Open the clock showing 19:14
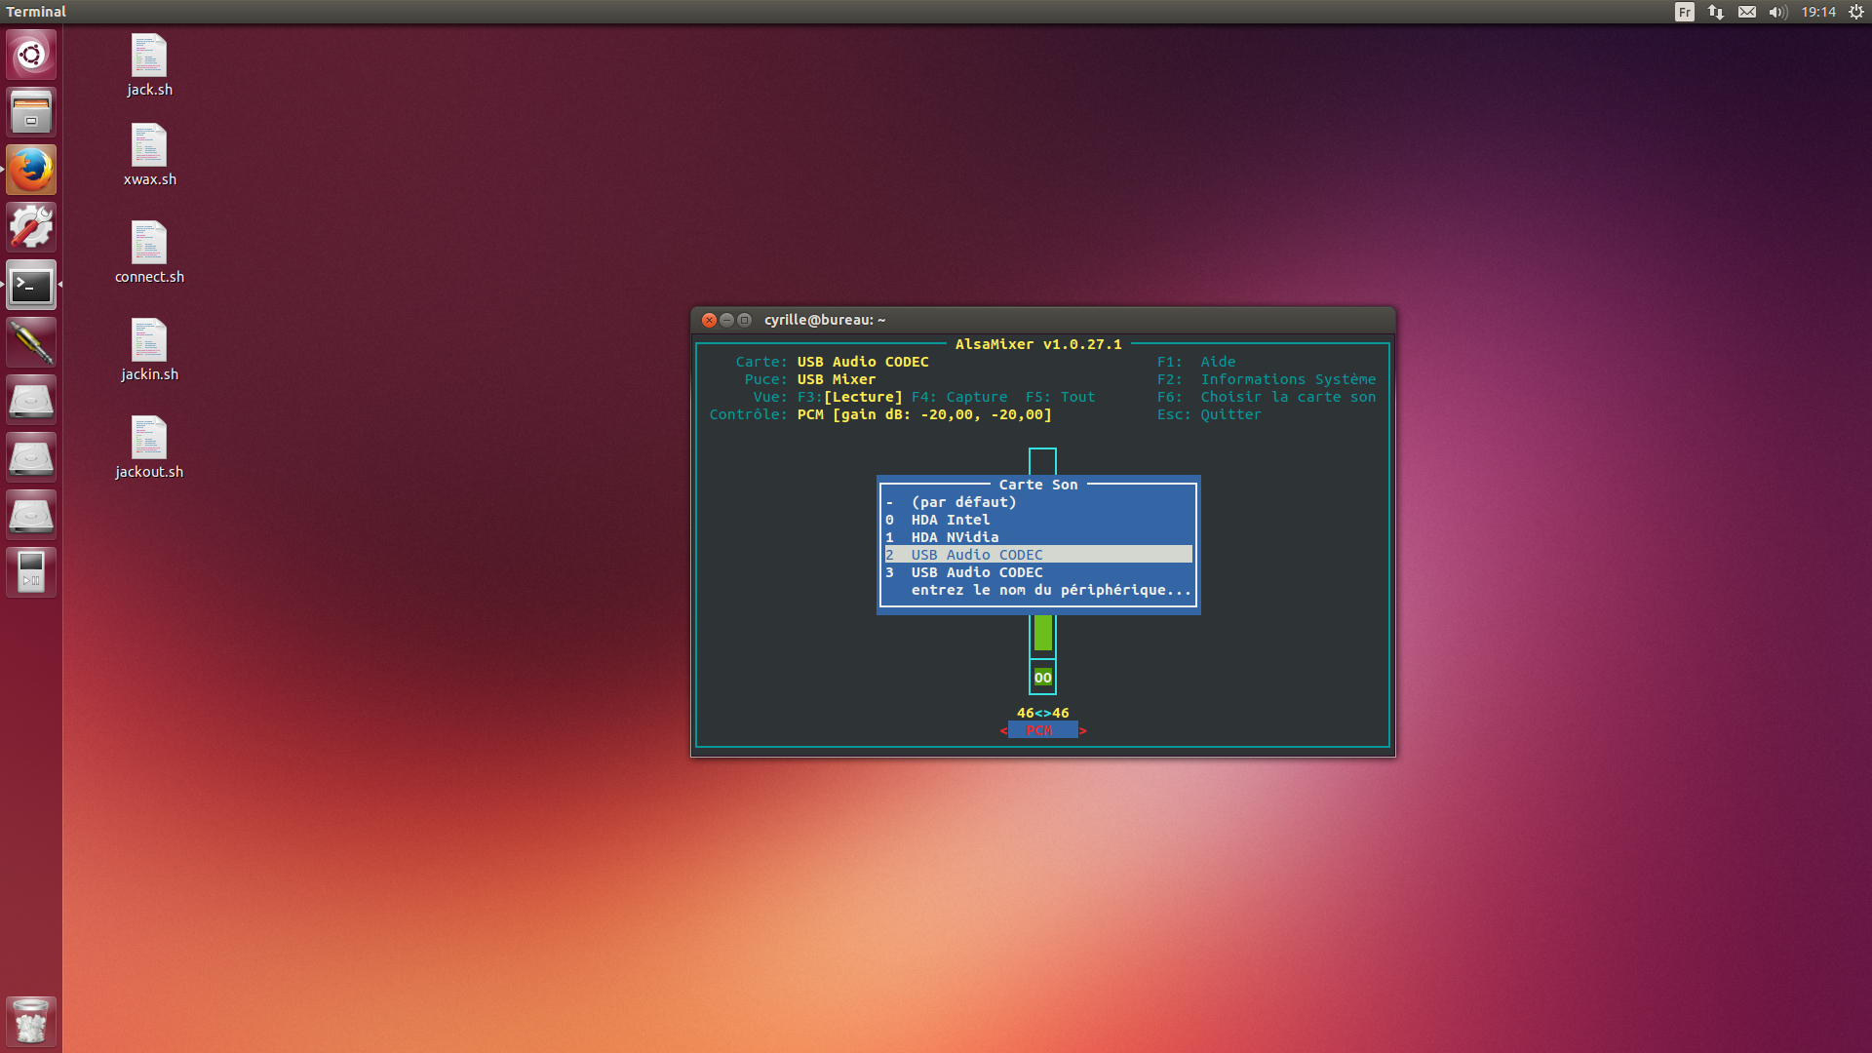The height and width of the screenshot is (1053, 1872). click(1817, 12)
